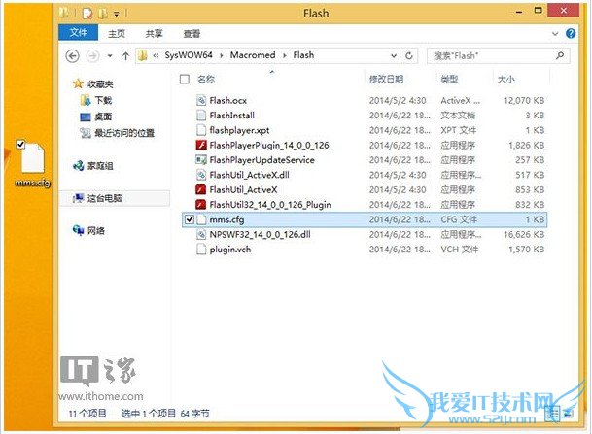Screen dimensions: 592x434
Task: Select FlashUtil_ActiveX red application icon
Action: [201, 189]
